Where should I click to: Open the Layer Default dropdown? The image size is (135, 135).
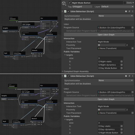(117, 7)
